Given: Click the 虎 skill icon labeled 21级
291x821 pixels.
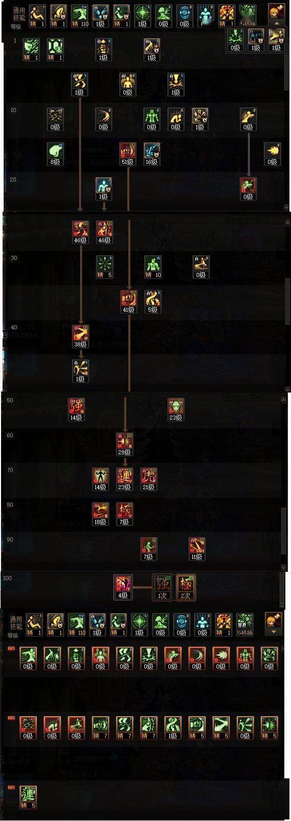Looking at the screenshot, I should (x=149, y=479).
